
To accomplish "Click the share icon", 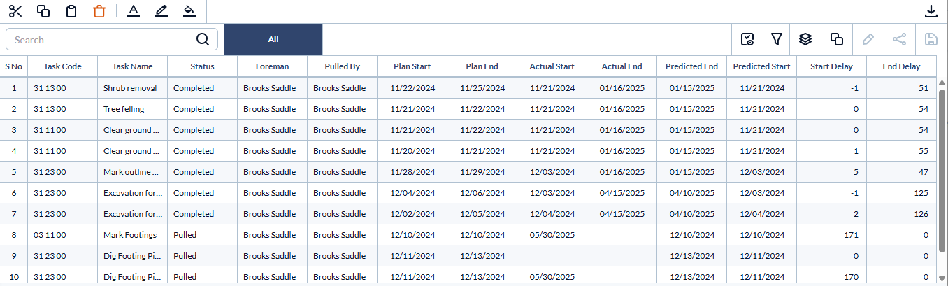I will (x=900, y=39).
